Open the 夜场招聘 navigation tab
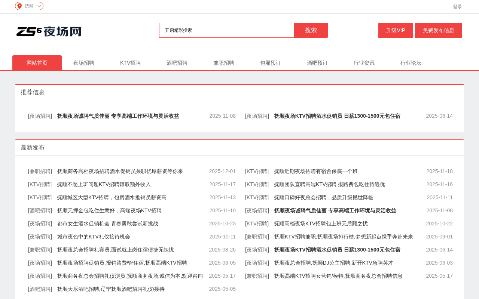The height and width of the screenshot is (299, 479). click(x=84, y=63)
